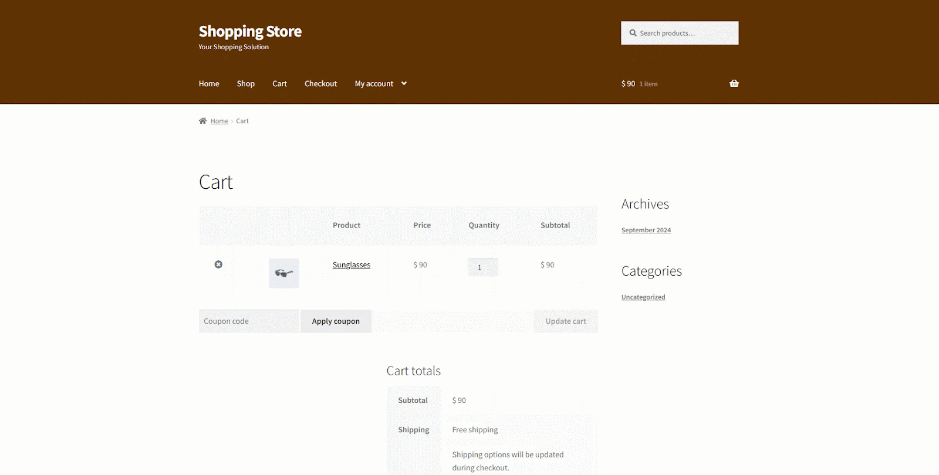Open the September 2024 archive link
This screenshot has height=475, width=939.
(646, 230)
